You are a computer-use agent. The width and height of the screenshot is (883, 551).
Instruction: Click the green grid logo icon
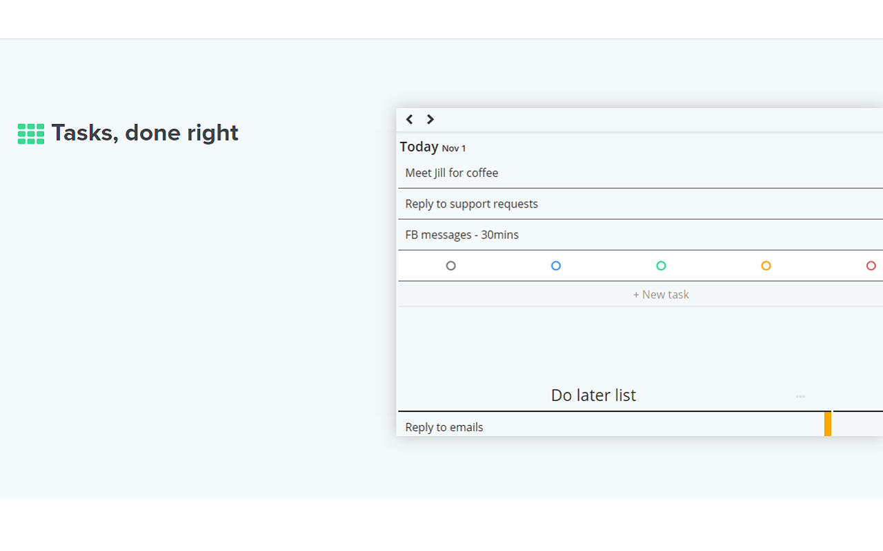(x=31, y=134)
